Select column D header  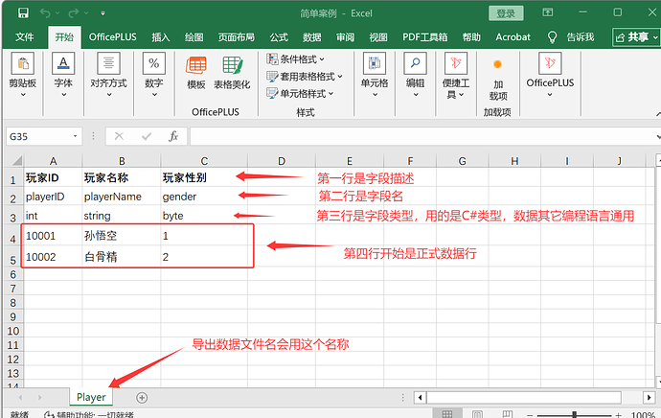click(282, 161)
